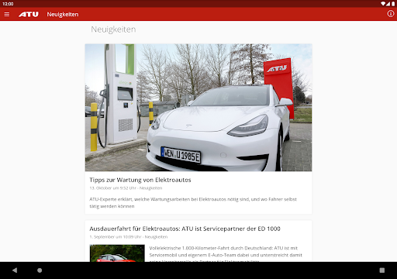Tap the cellular signal status icon
This screenshot has height=279, width=397.
click(x=388, y=4)
